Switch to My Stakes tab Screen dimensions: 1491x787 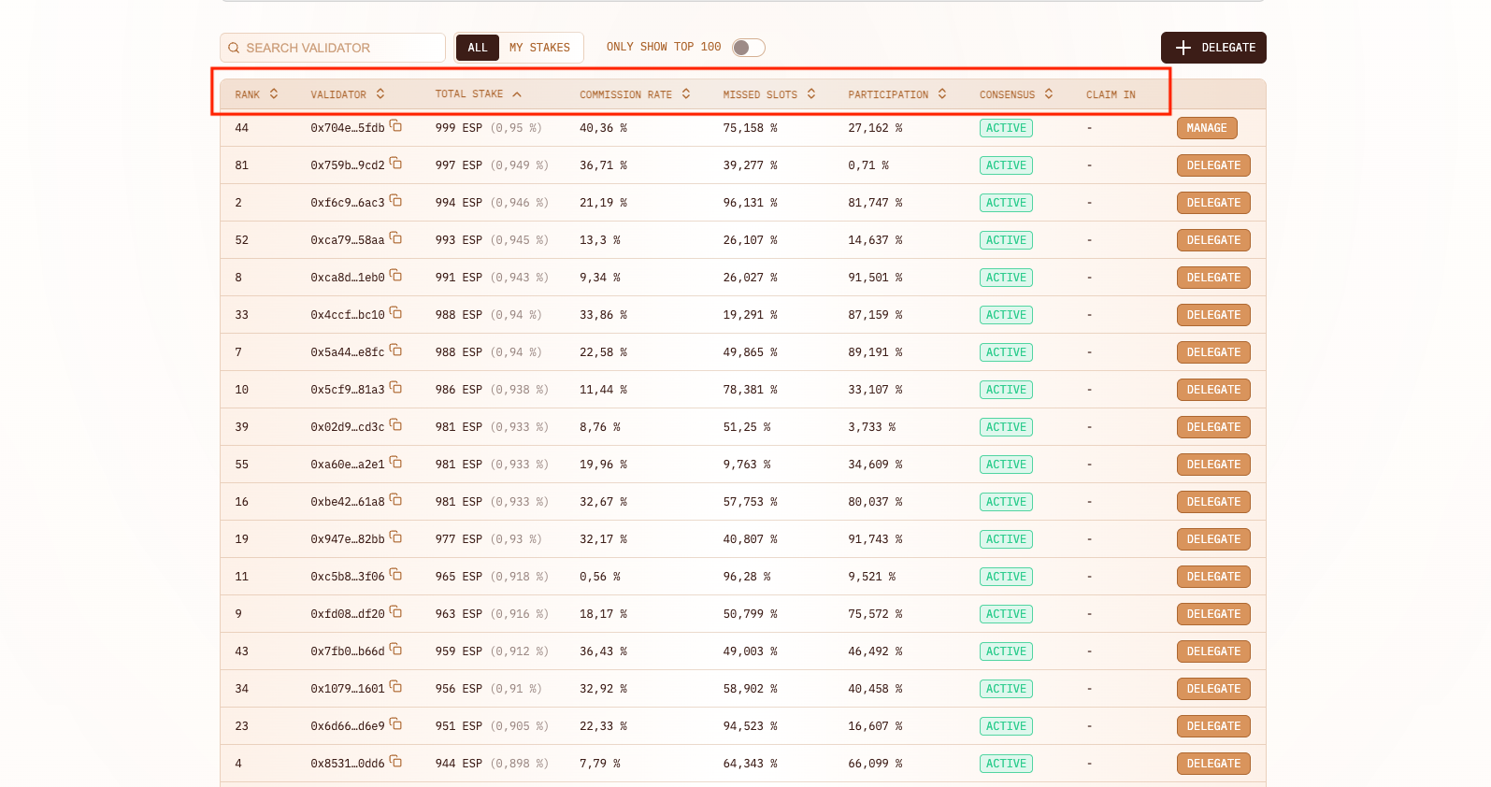pos(539,48)
